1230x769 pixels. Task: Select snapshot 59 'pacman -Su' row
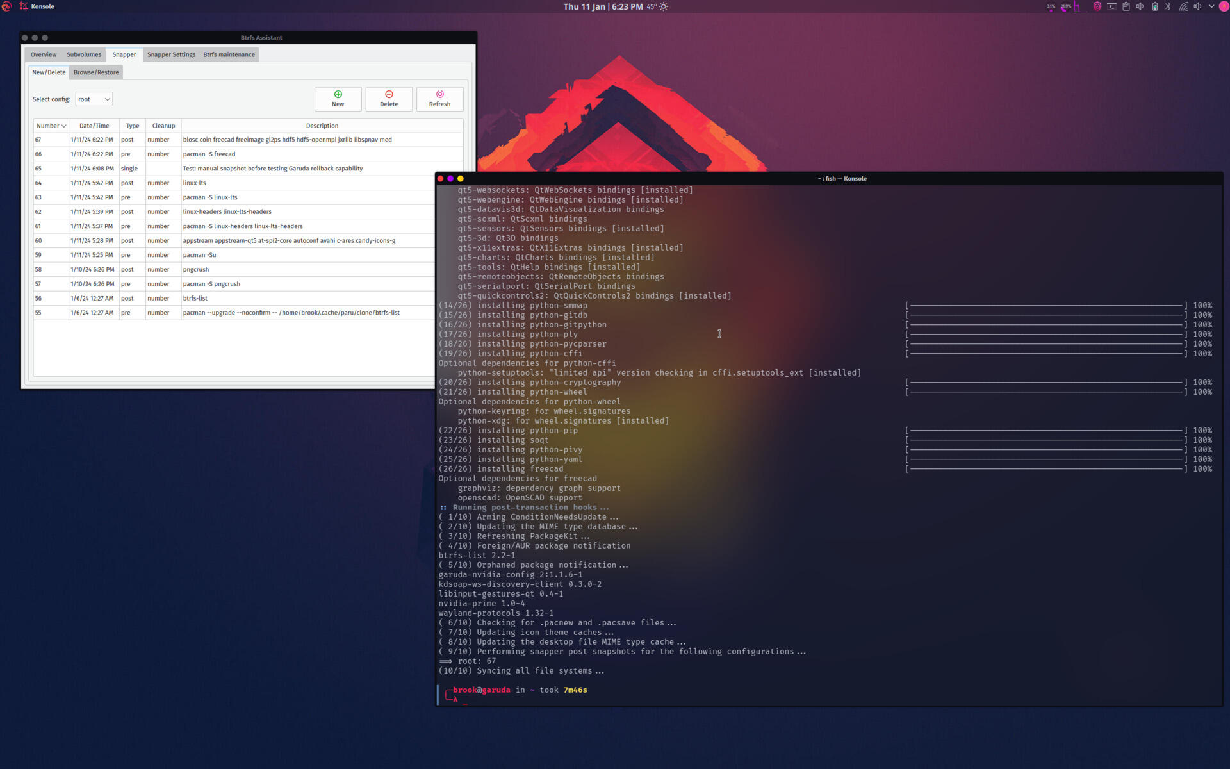[234, 255]
